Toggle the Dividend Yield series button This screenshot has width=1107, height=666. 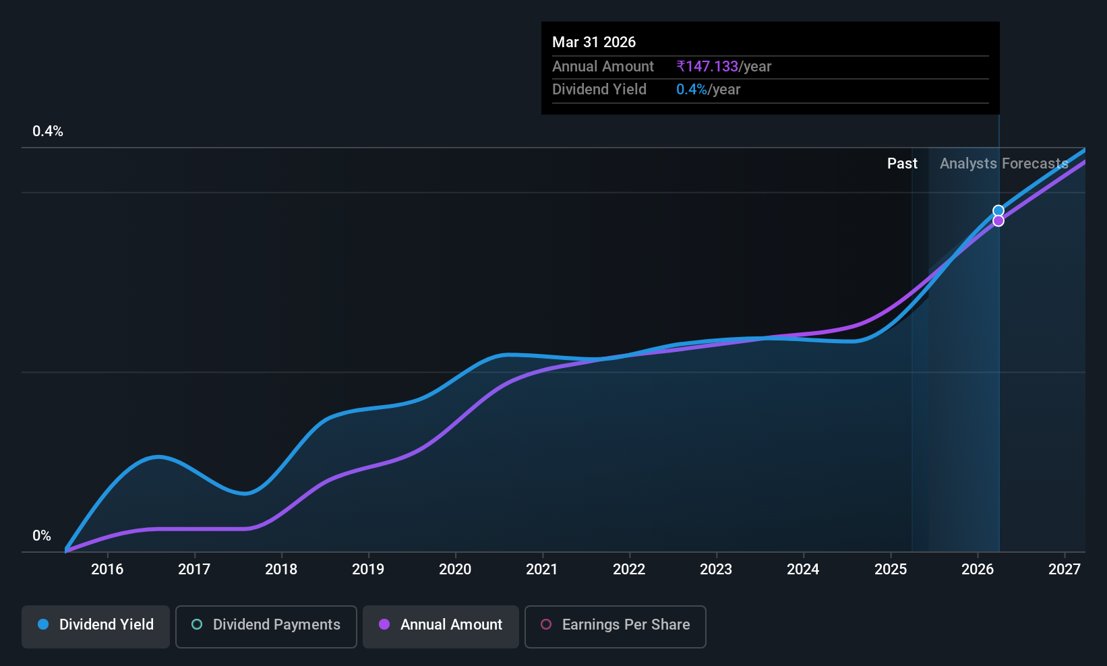pyautogui.click(x=96, y=627)
